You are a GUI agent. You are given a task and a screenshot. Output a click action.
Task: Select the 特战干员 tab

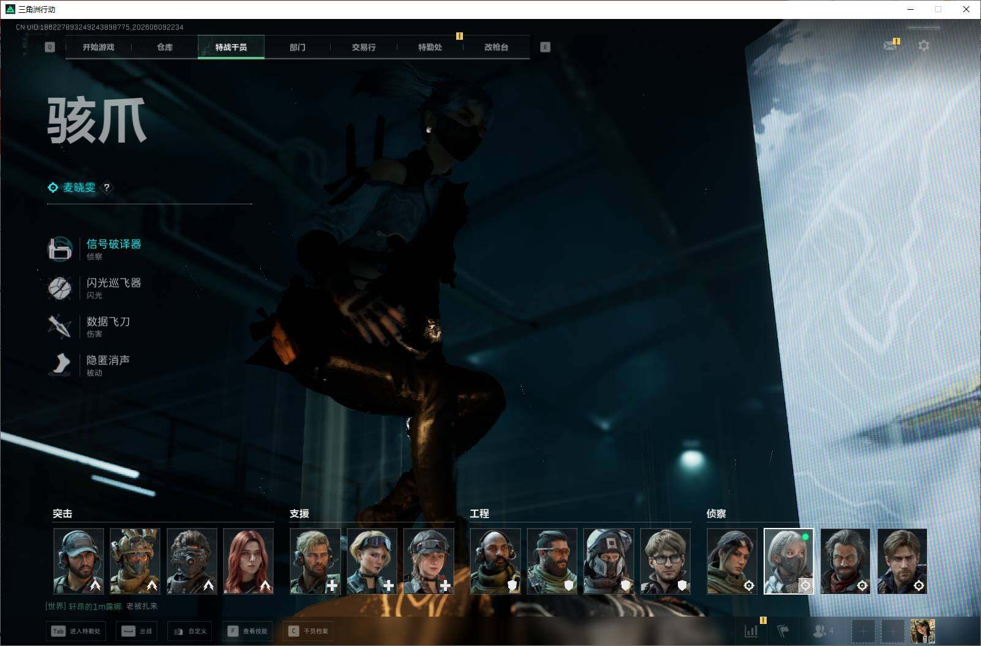231,47
